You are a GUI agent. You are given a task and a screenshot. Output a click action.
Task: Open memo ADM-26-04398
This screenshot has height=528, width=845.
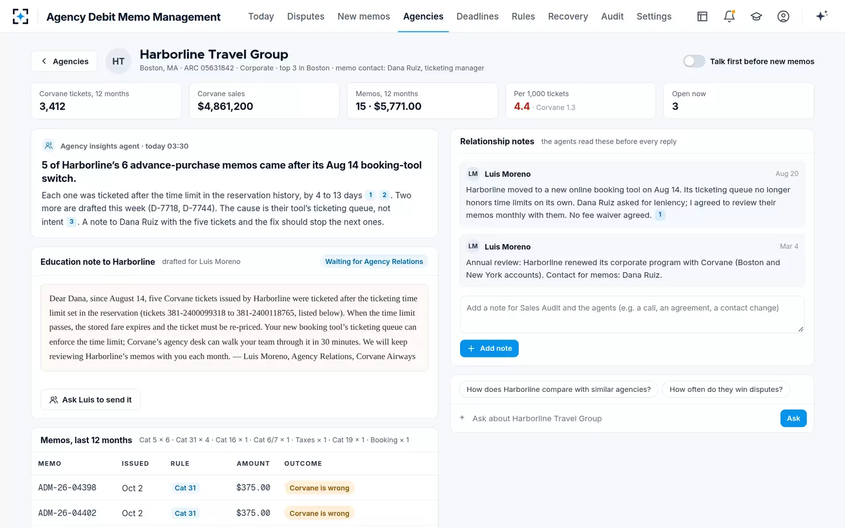[x=67, y=488]
